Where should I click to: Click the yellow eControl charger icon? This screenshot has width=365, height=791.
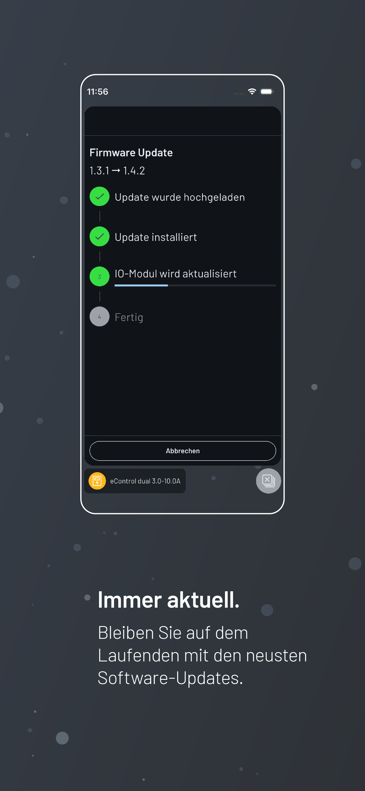pos(97,481)
